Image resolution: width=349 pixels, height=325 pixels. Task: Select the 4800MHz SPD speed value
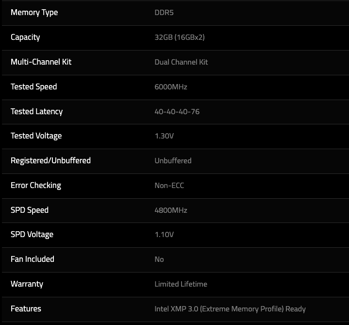coord(171,210)
